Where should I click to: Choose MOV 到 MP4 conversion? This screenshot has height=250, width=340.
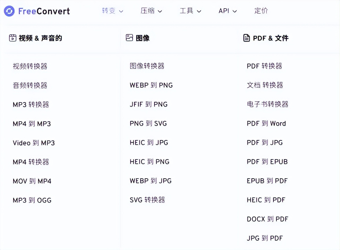coord(32,181)
